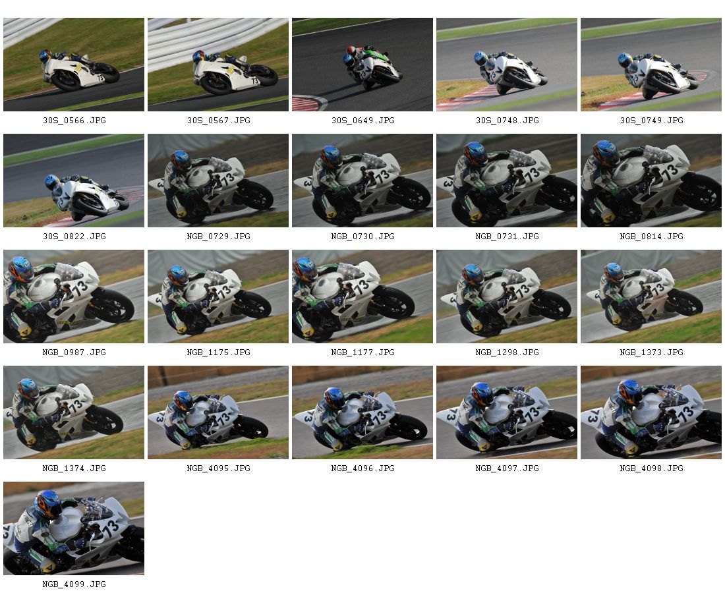Viewport: 725px width, 593px height.
Task: Select the NGB_0731.JPG photo
Action: click(x=507, y=181)
